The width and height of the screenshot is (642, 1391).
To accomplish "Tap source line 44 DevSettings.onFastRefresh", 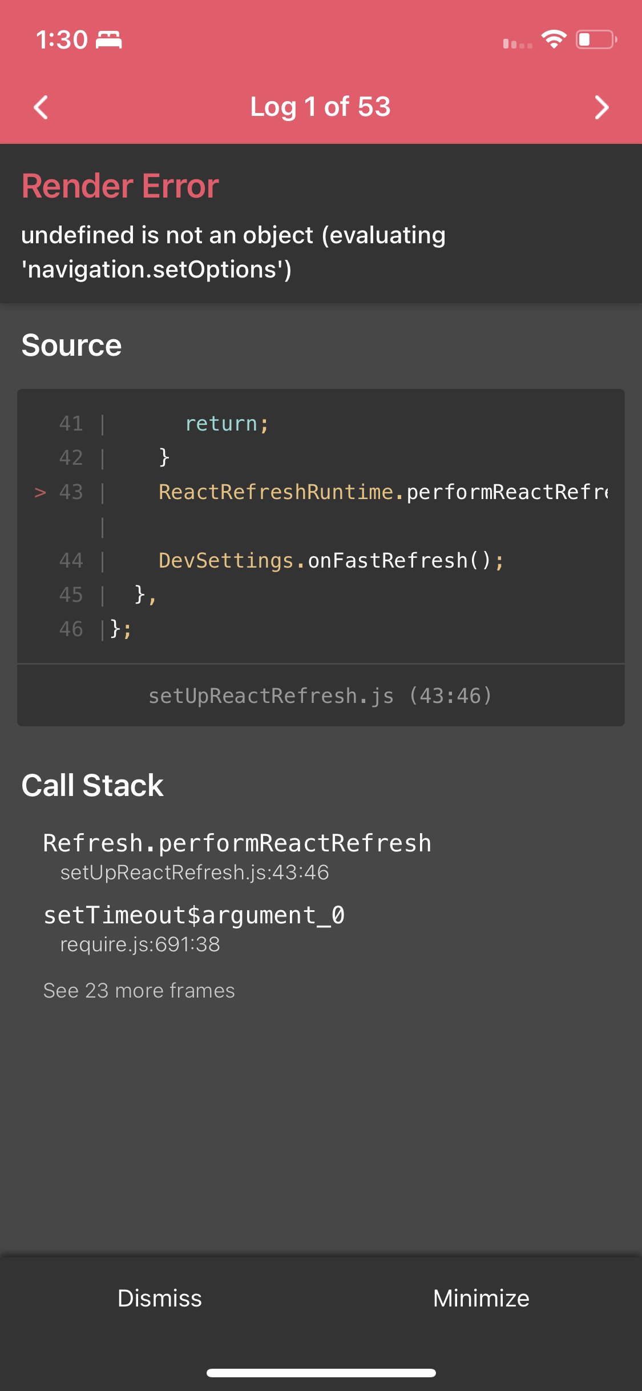I will [331, 561].
